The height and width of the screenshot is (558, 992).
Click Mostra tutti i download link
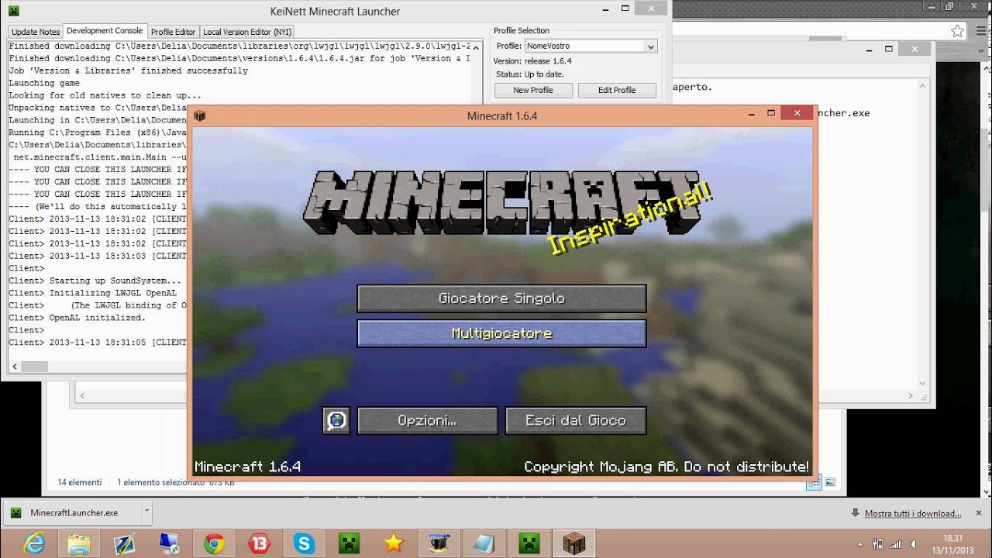913,513
